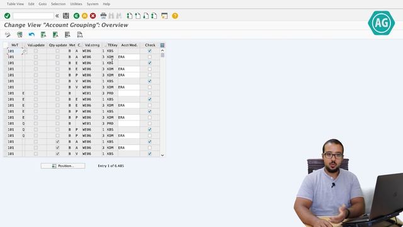Open the Table View menu
The image size is (403, 227).
(x=15, y=4)
